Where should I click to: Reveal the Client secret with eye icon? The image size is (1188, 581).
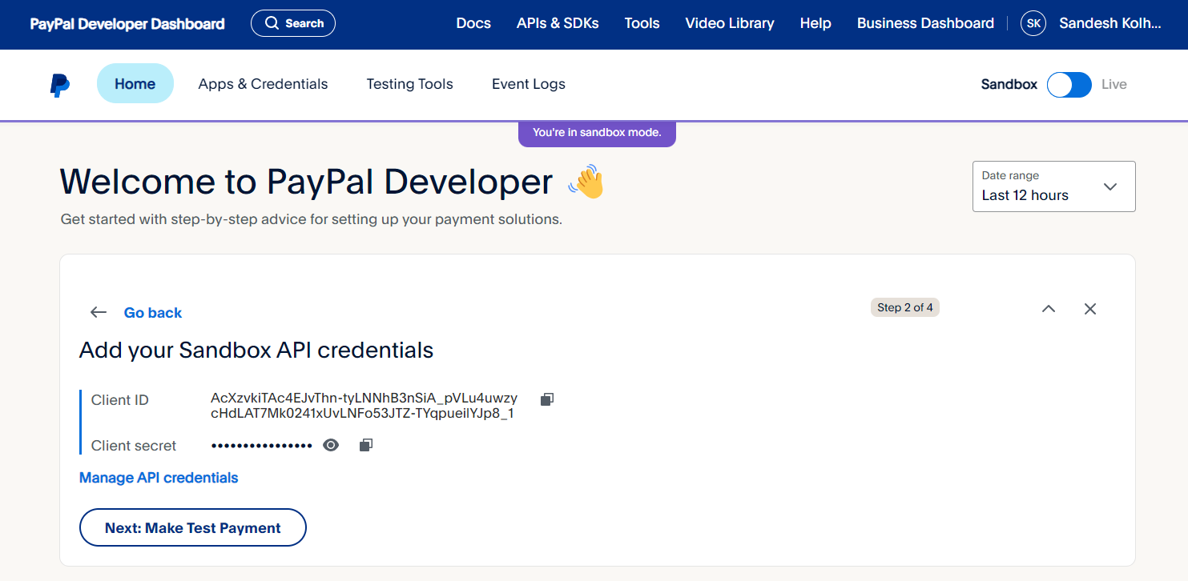331,445
